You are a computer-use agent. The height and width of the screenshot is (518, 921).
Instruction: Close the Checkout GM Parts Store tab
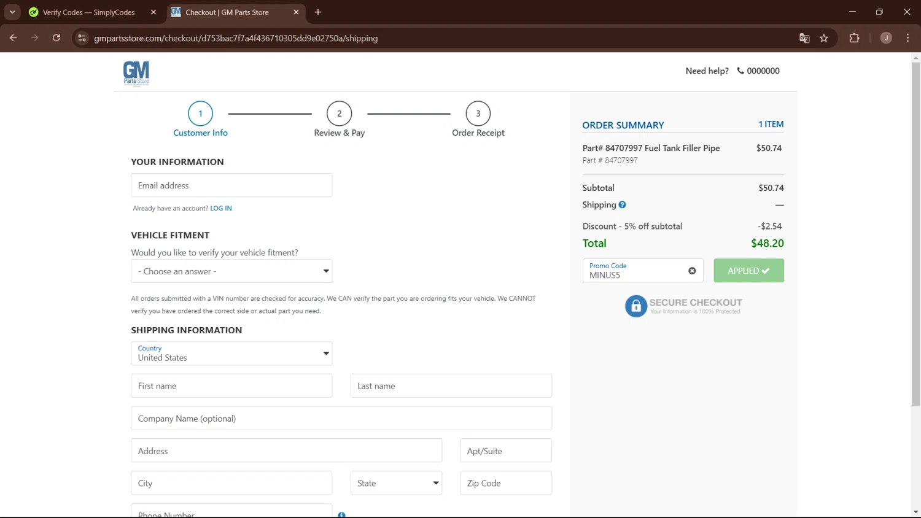(296, 12)
